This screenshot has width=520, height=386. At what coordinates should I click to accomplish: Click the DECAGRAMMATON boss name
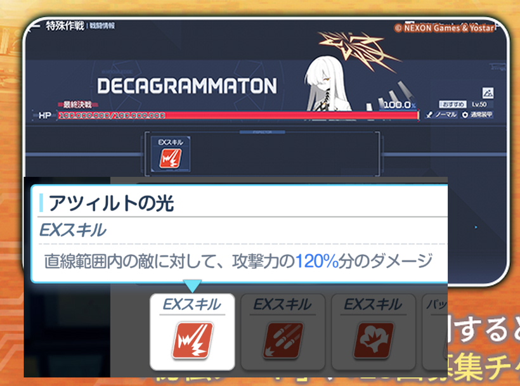click(187, 86)
